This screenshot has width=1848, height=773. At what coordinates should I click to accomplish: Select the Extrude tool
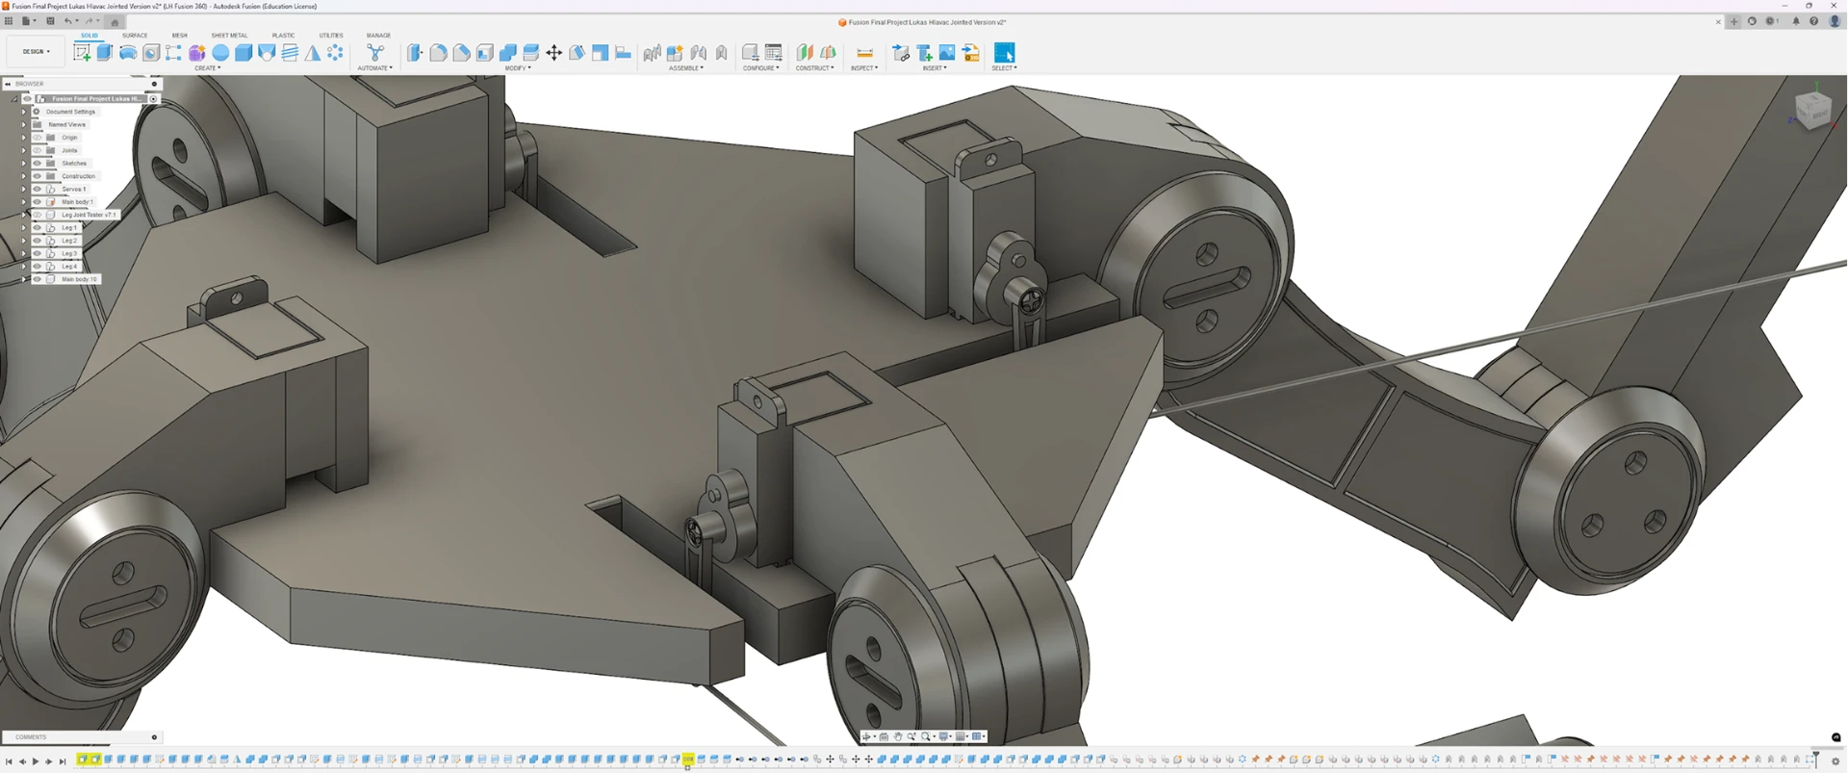point(105,53)
